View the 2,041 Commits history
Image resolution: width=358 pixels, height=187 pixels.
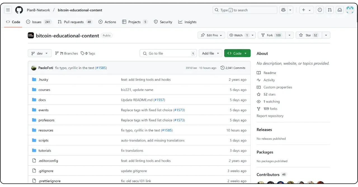tap(233, 68)
